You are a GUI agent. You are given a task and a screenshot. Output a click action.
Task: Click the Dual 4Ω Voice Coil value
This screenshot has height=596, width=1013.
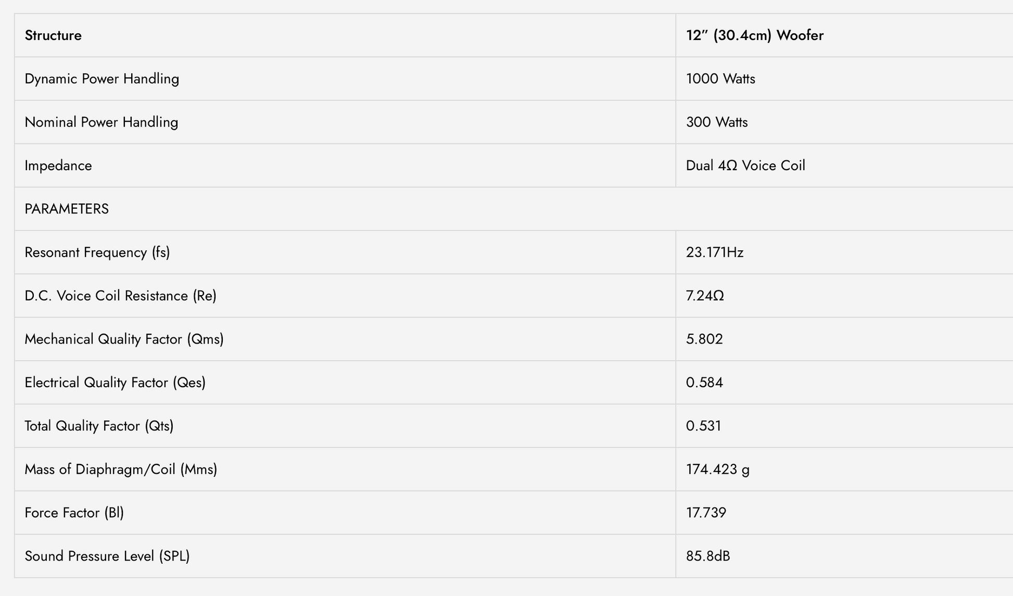pos(745,166)
